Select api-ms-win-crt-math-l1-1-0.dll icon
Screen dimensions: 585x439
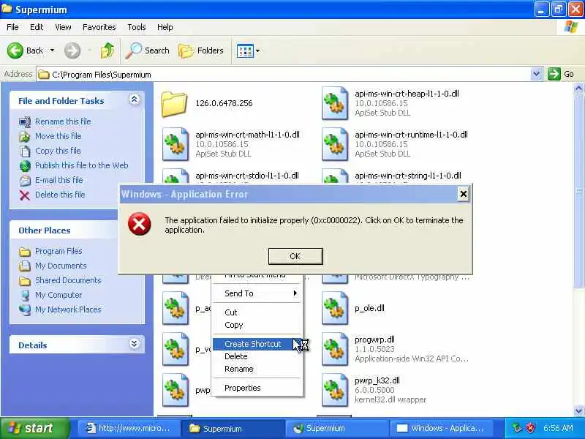[175, 144]
